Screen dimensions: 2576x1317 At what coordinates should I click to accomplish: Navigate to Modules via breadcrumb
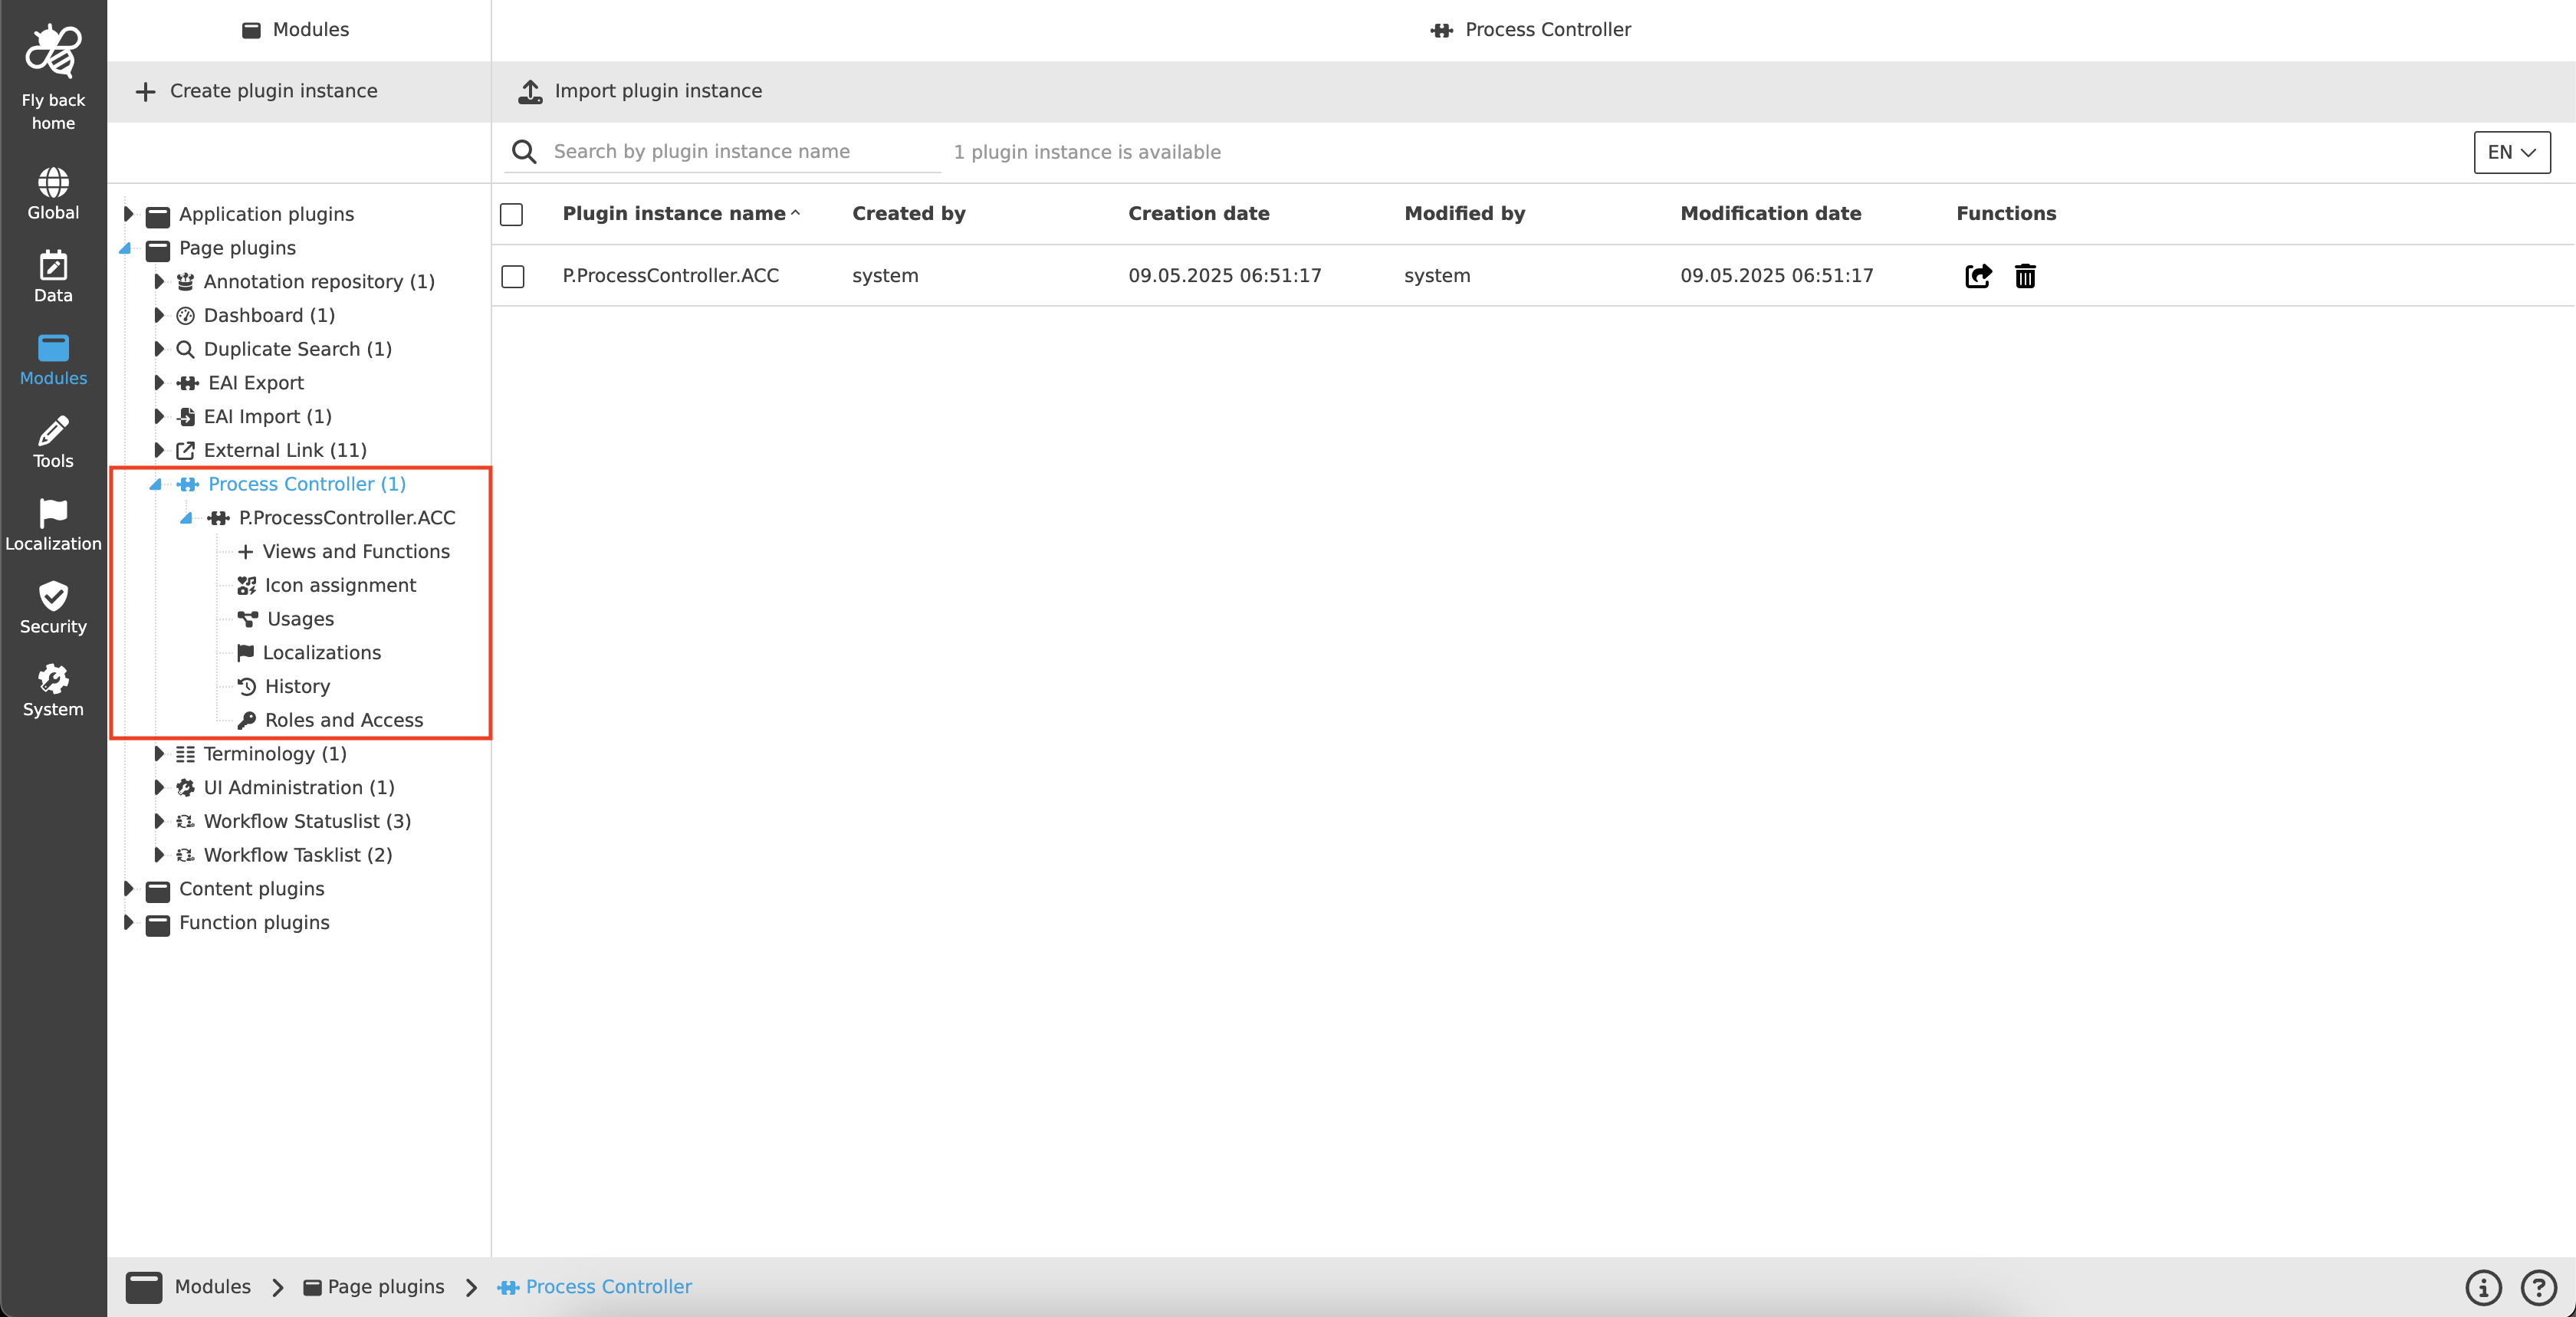pyautogui.click(x=212, y=1287)
